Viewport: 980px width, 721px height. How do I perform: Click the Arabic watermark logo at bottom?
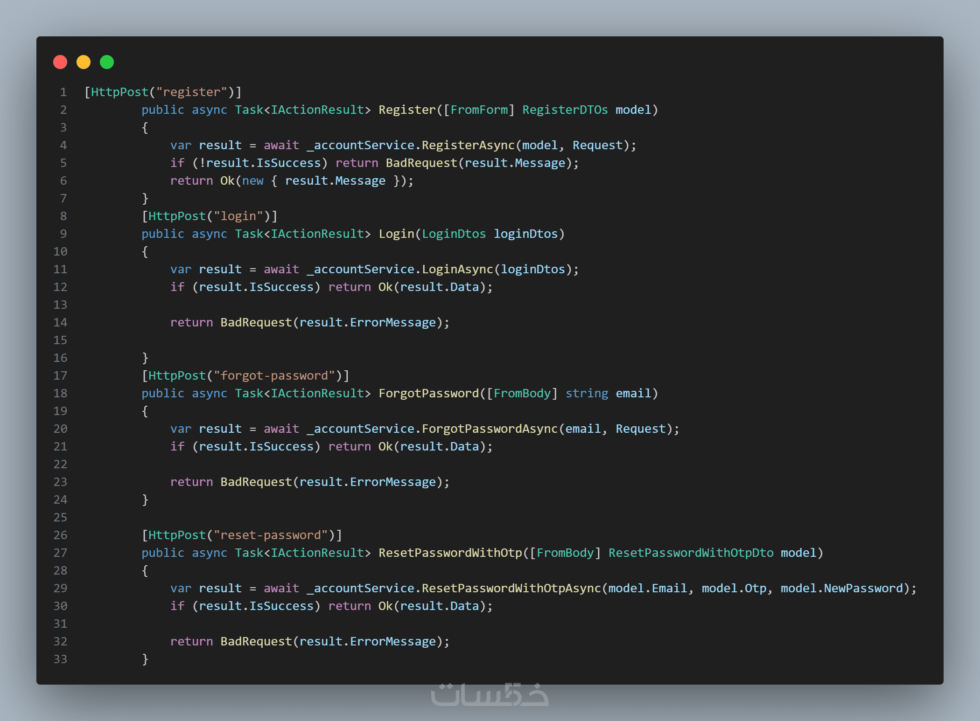point(490,694)
